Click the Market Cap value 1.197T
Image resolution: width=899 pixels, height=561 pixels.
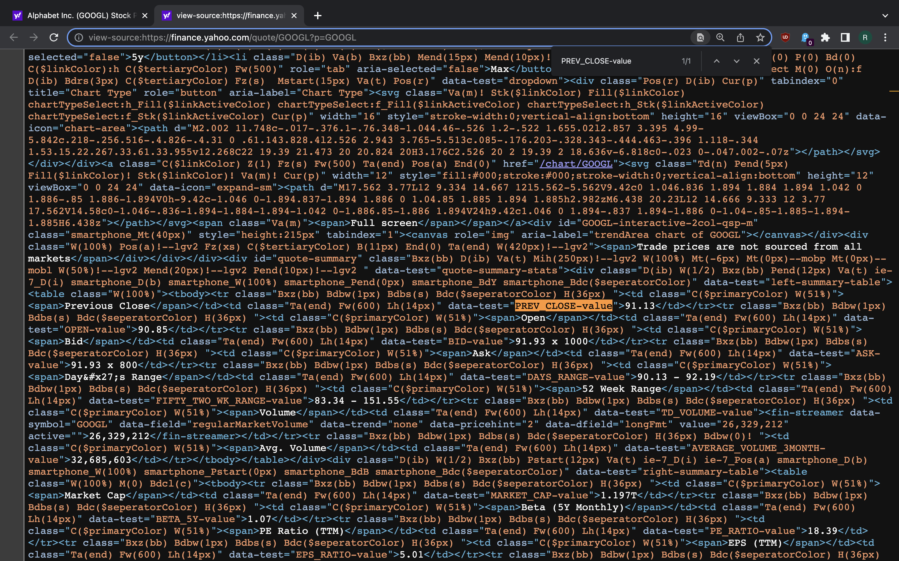[618, 495]
